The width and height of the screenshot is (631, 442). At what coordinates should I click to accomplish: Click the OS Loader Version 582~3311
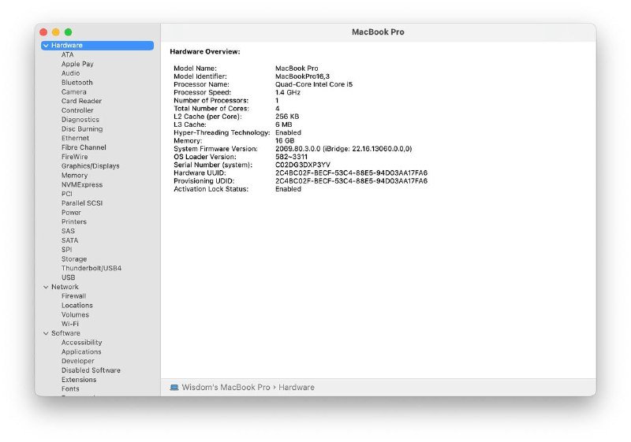point(291,157)
